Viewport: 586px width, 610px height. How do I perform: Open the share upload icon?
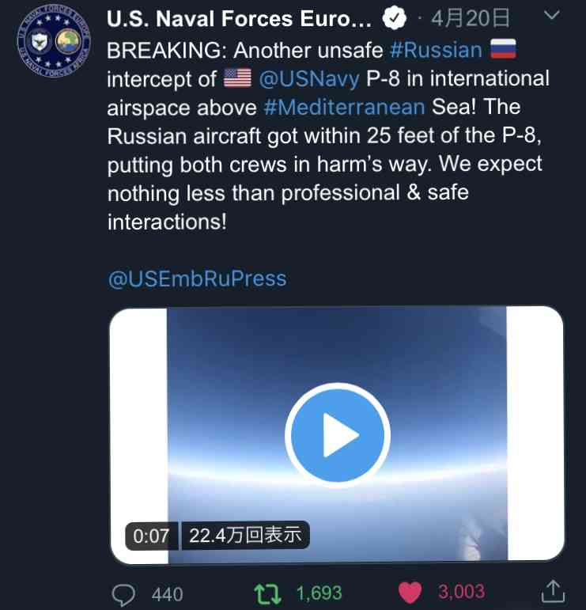553,591
